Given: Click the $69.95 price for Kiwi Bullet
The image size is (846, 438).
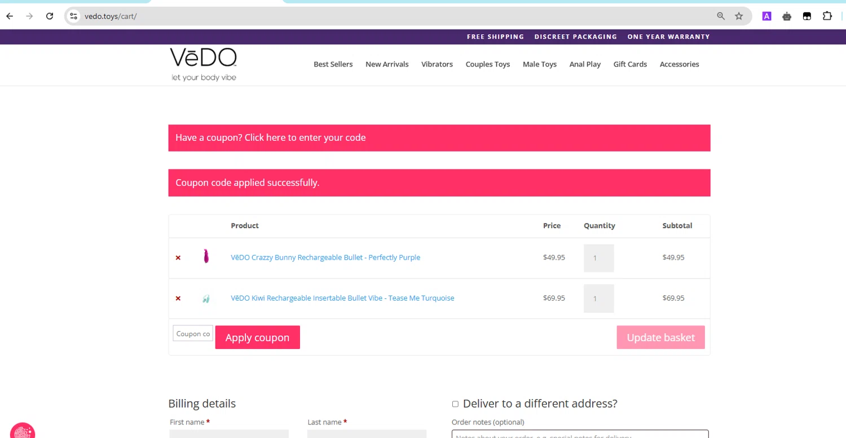Looking at the screenshot, I should point(554,298).
